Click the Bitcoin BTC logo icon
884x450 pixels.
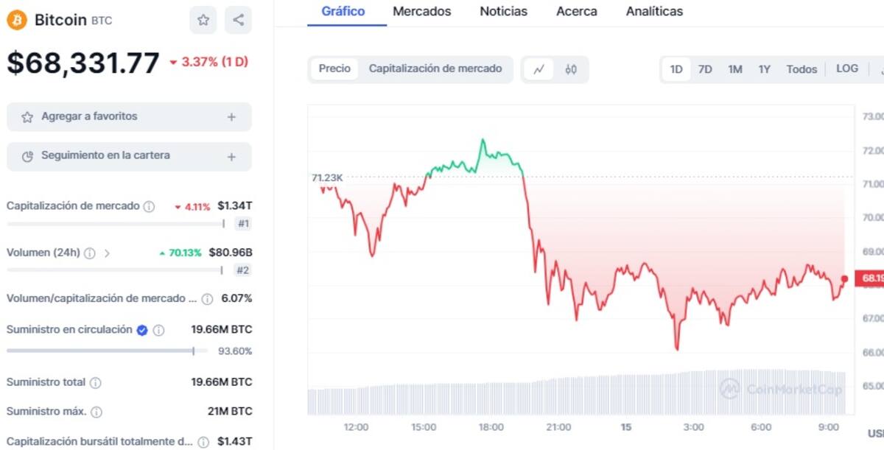(16, 20)
